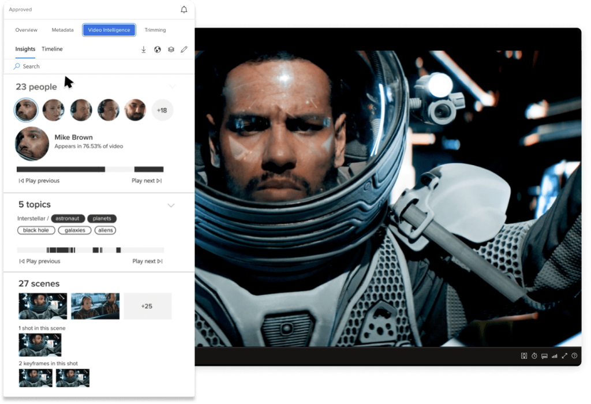
Task: Click the Approved status label
Action: pos(20,9)
